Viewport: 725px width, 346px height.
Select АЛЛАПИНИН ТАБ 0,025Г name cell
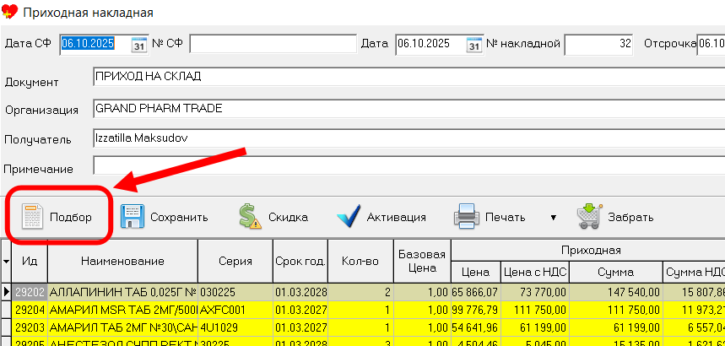(122, 292)
